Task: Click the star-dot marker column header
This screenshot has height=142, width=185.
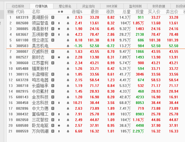Action: click(x=60, y=12)
